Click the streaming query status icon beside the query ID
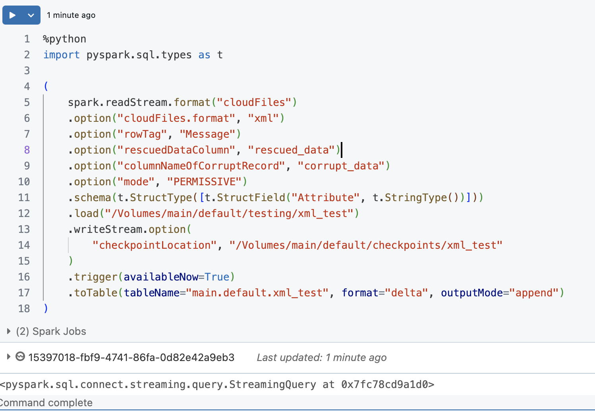The width and height of the screenshot is (595, 411). [x=20, y=357]
